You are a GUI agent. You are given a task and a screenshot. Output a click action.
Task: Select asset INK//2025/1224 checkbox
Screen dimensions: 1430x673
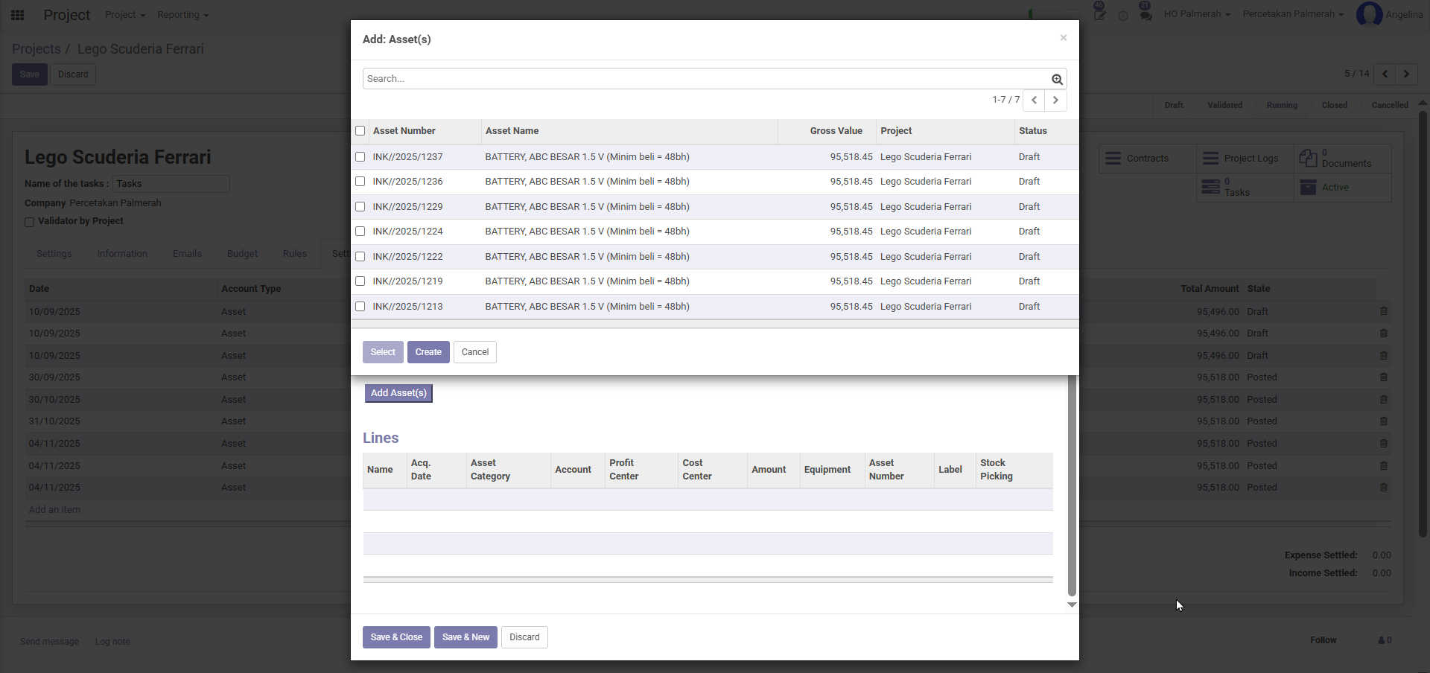(x=360, y=232)
